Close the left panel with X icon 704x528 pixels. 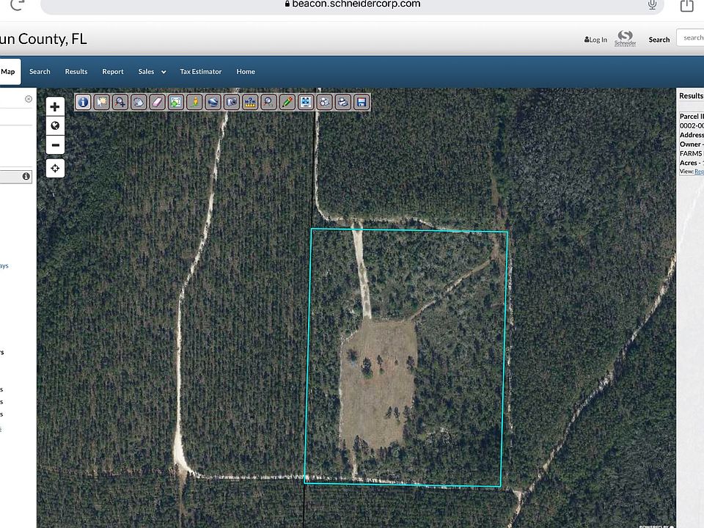click(29, 99)
